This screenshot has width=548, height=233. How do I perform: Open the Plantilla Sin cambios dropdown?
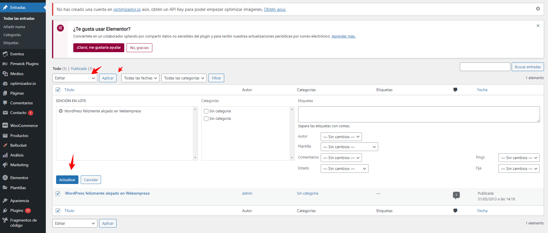click(x=349, y=147)
